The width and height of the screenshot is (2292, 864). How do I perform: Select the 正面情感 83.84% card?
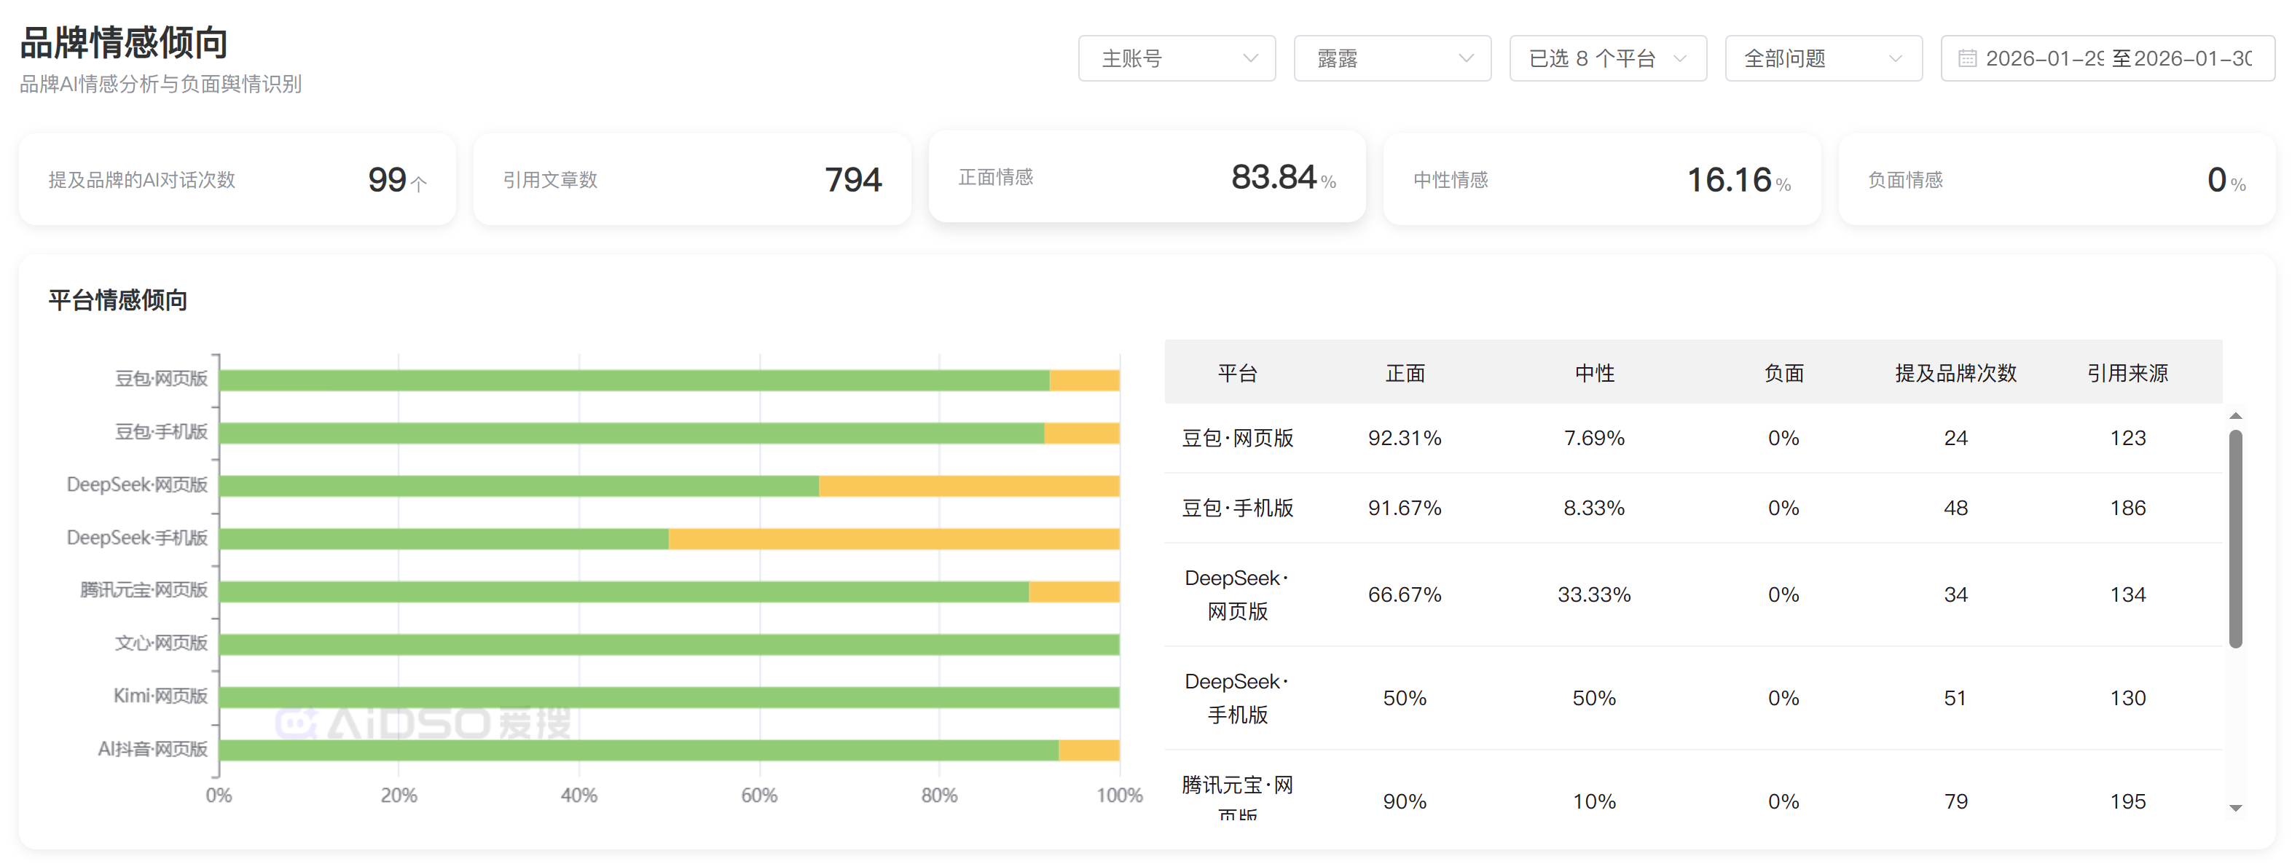click(1146, 177)
